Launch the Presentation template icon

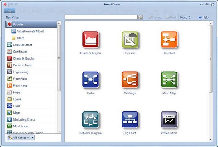click(169, 120)
